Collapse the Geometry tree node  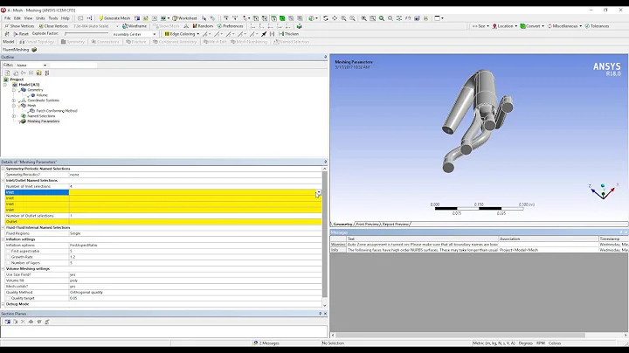pyautogui.click(x=14, y=90)
